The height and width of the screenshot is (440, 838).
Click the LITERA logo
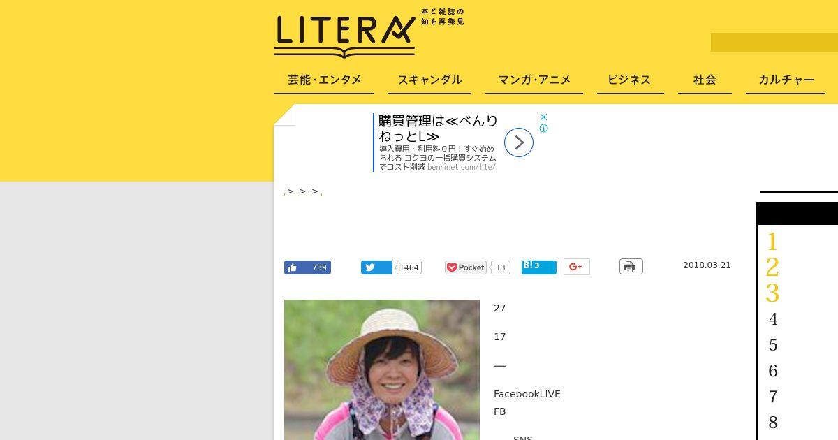click(345, 34)
